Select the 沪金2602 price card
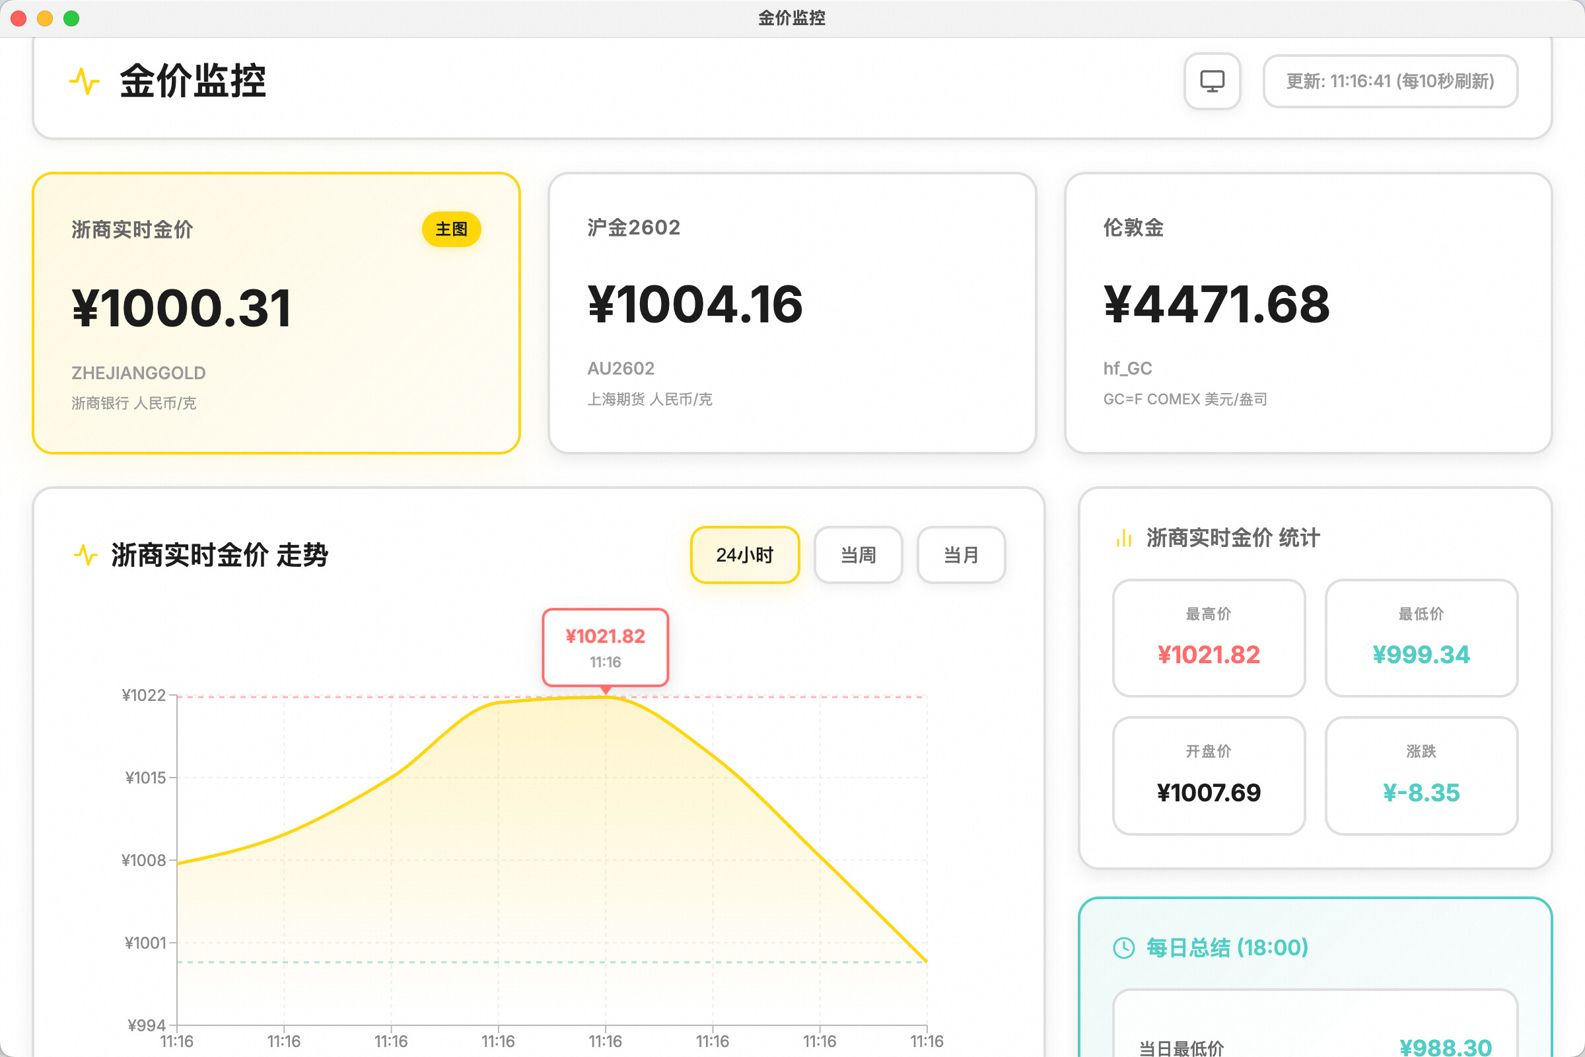This screenshot has height=1057, width=1585. 792,313
